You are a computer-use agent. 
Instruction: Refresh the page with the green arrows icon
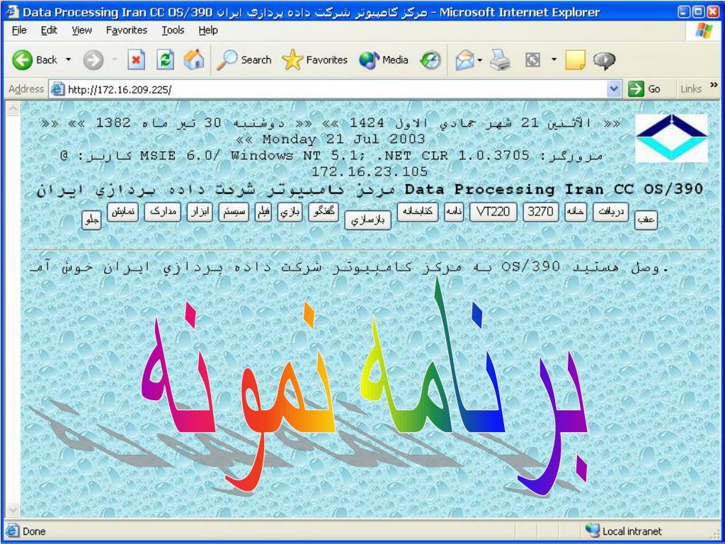165,60
